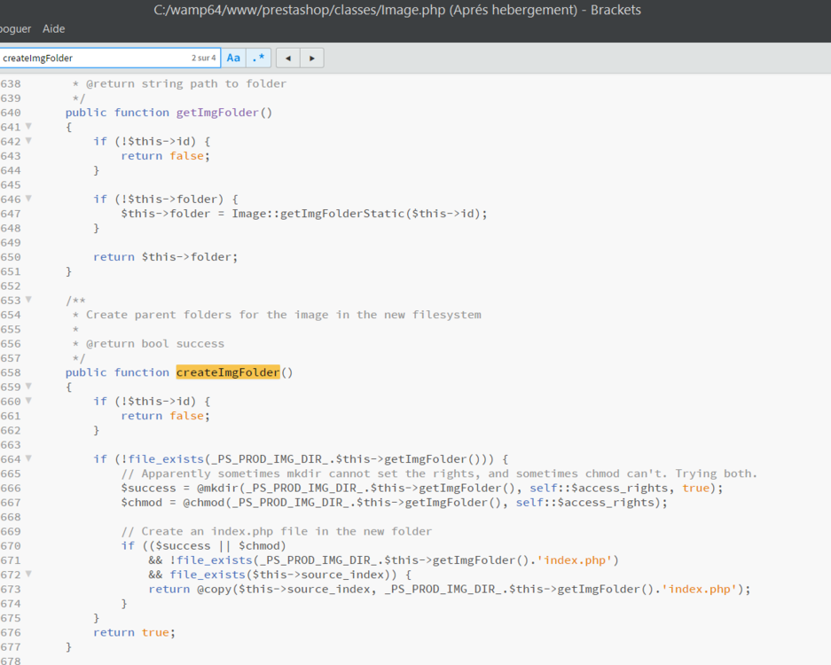Collapse code fold at line 660

tap(28, 401)
